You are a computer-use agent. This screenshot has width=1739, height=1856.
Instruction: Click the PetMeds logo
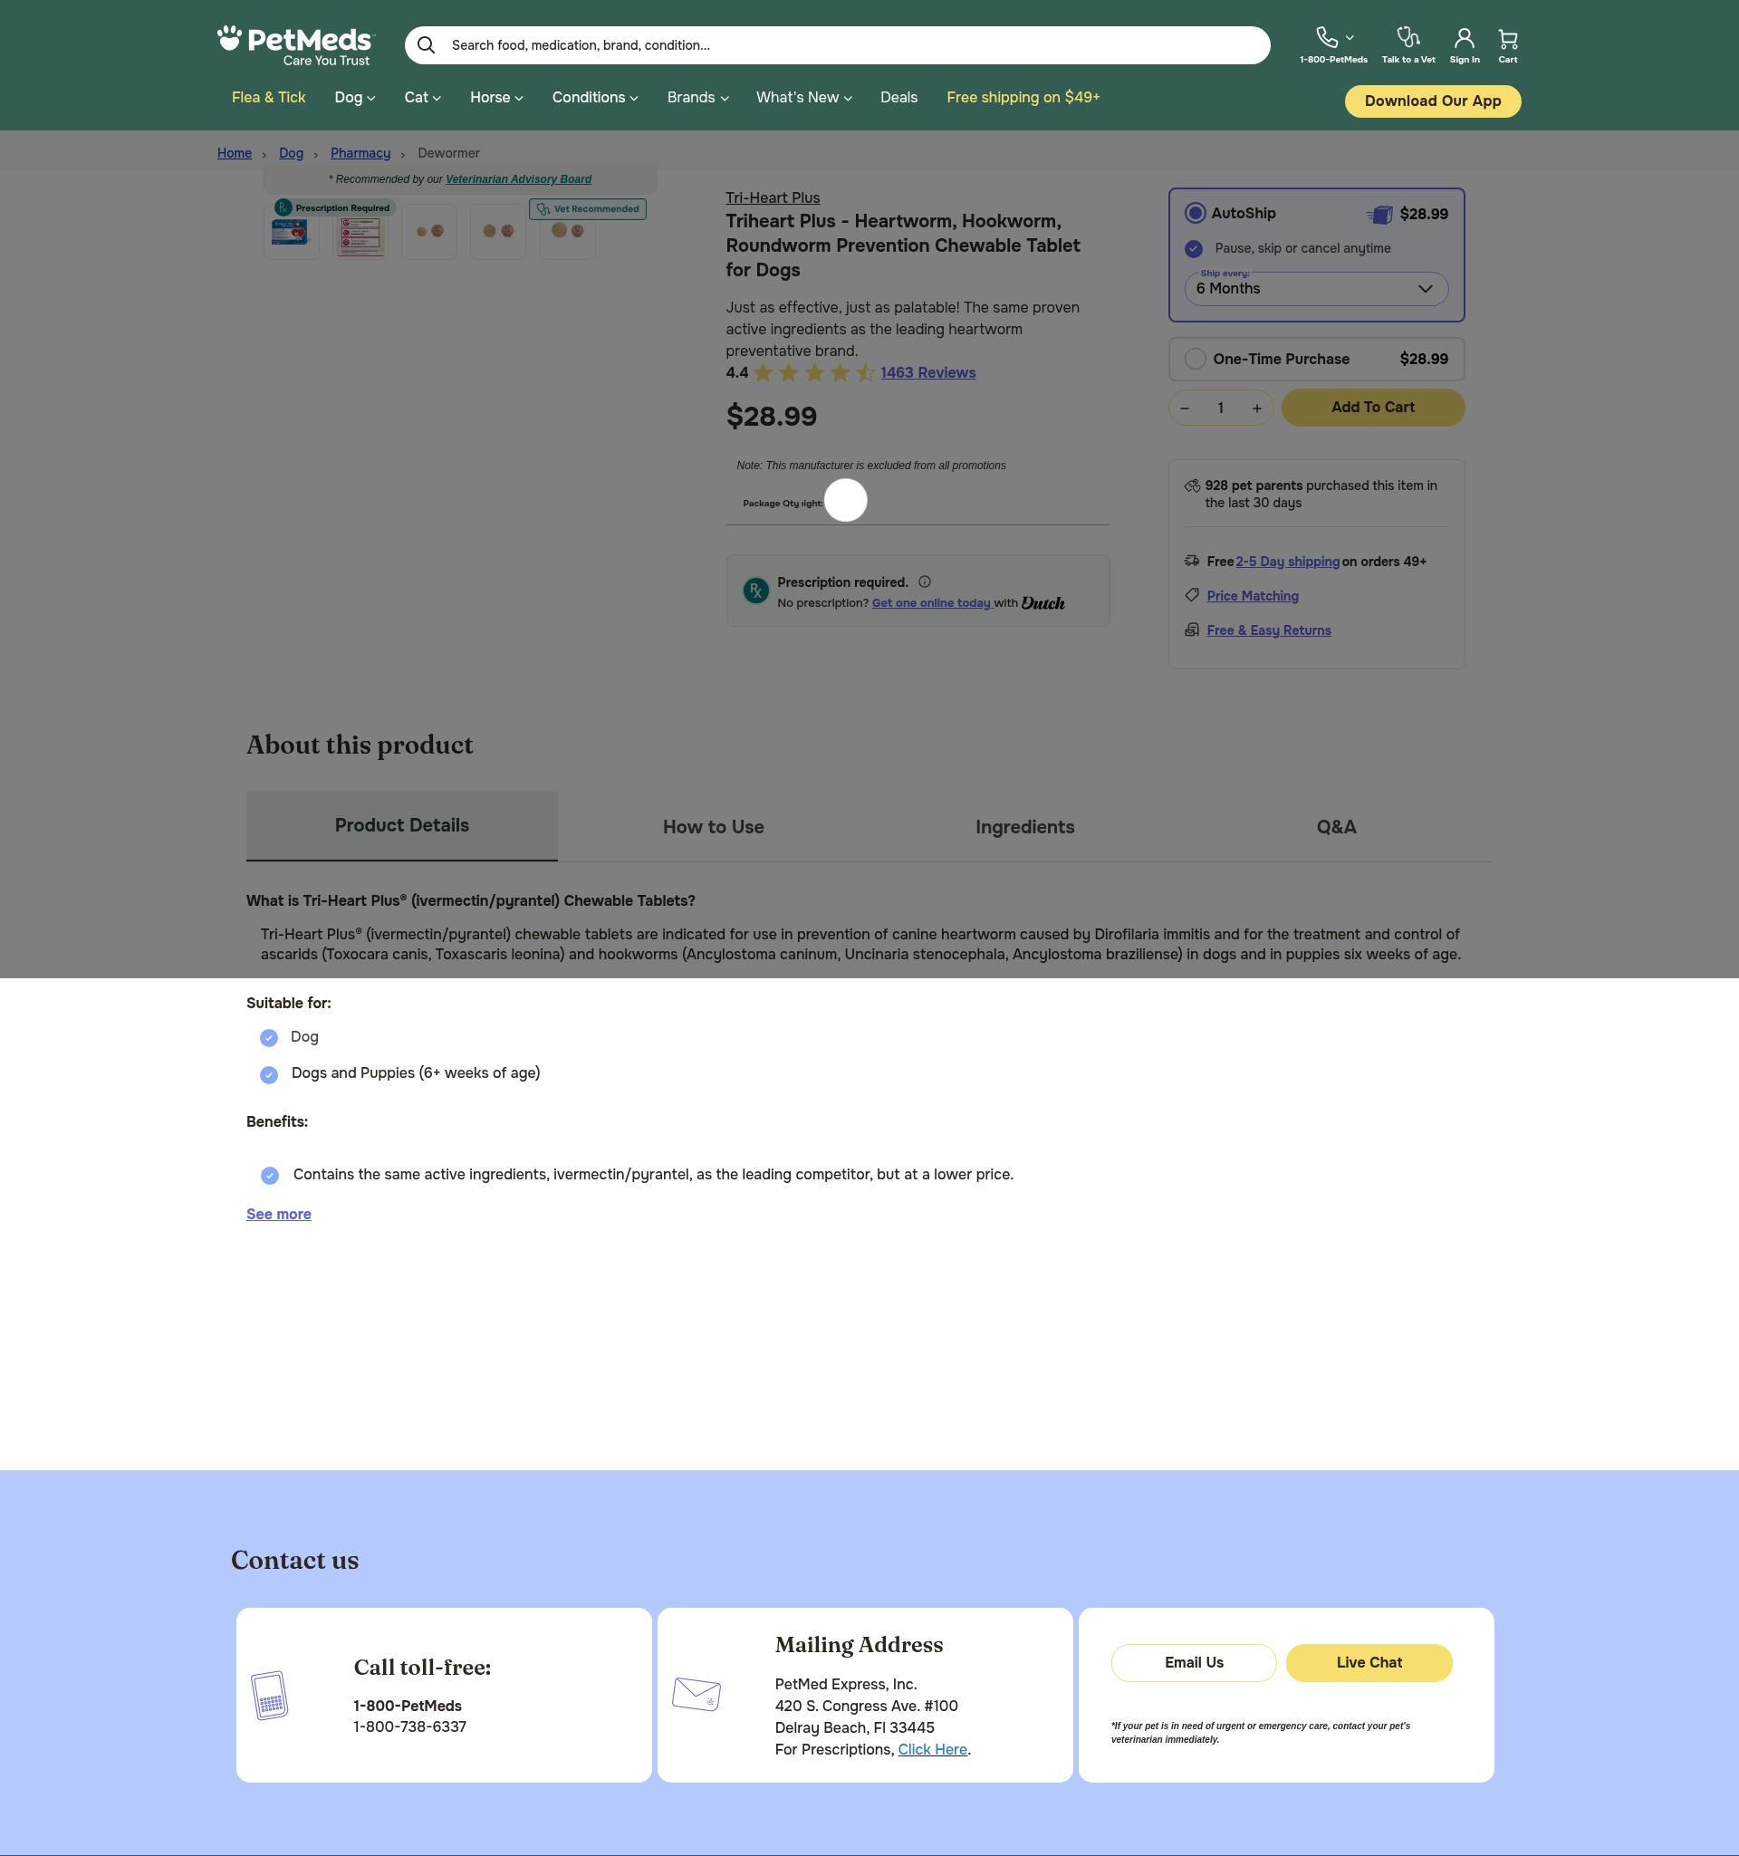click(296, 46)
